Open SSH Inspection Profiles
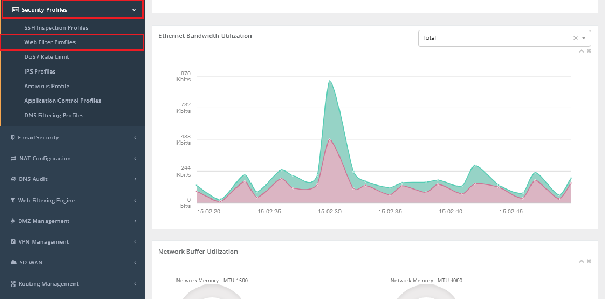Screen dimensions: 605x299 (56, 28)
